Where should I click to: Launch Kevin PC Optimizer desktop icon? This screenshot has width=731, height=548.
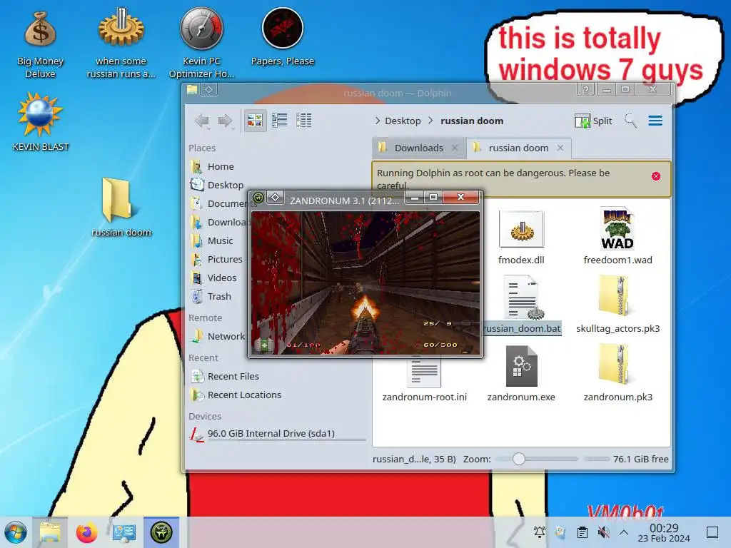[x=201, y=44]
